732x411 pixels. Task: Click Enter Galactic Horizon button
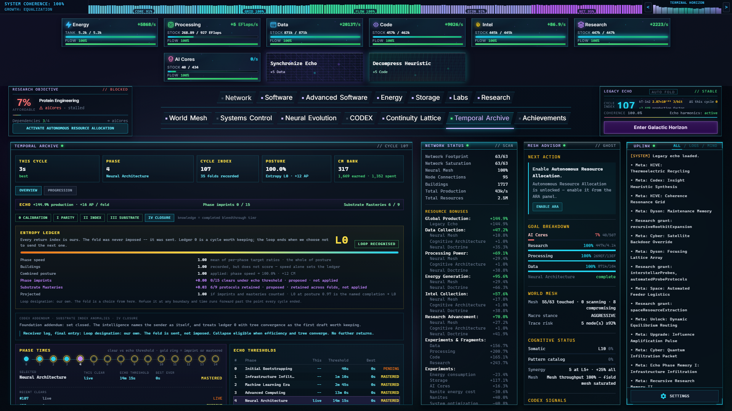click(x=660, y=127)
